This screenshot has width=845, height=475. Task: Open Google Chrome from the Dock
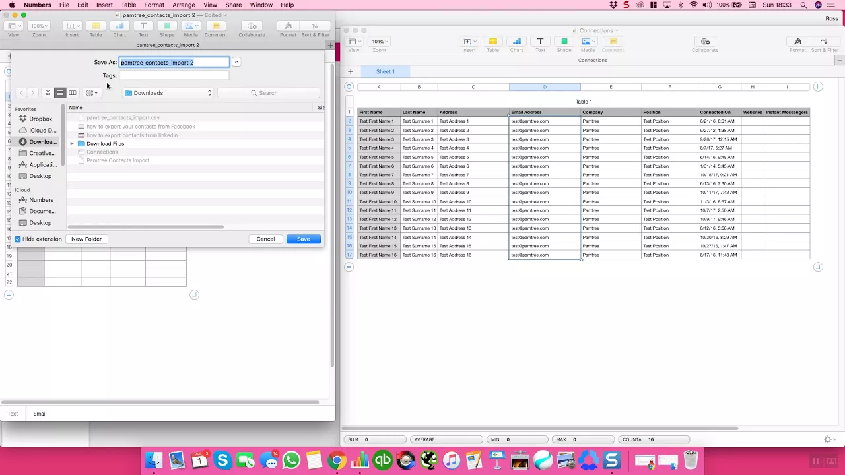336,460
